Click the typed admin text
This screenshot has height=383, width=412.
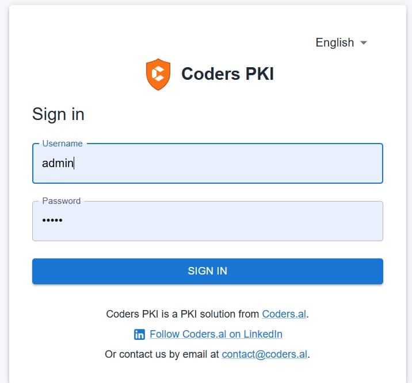[x=58, y=163]
